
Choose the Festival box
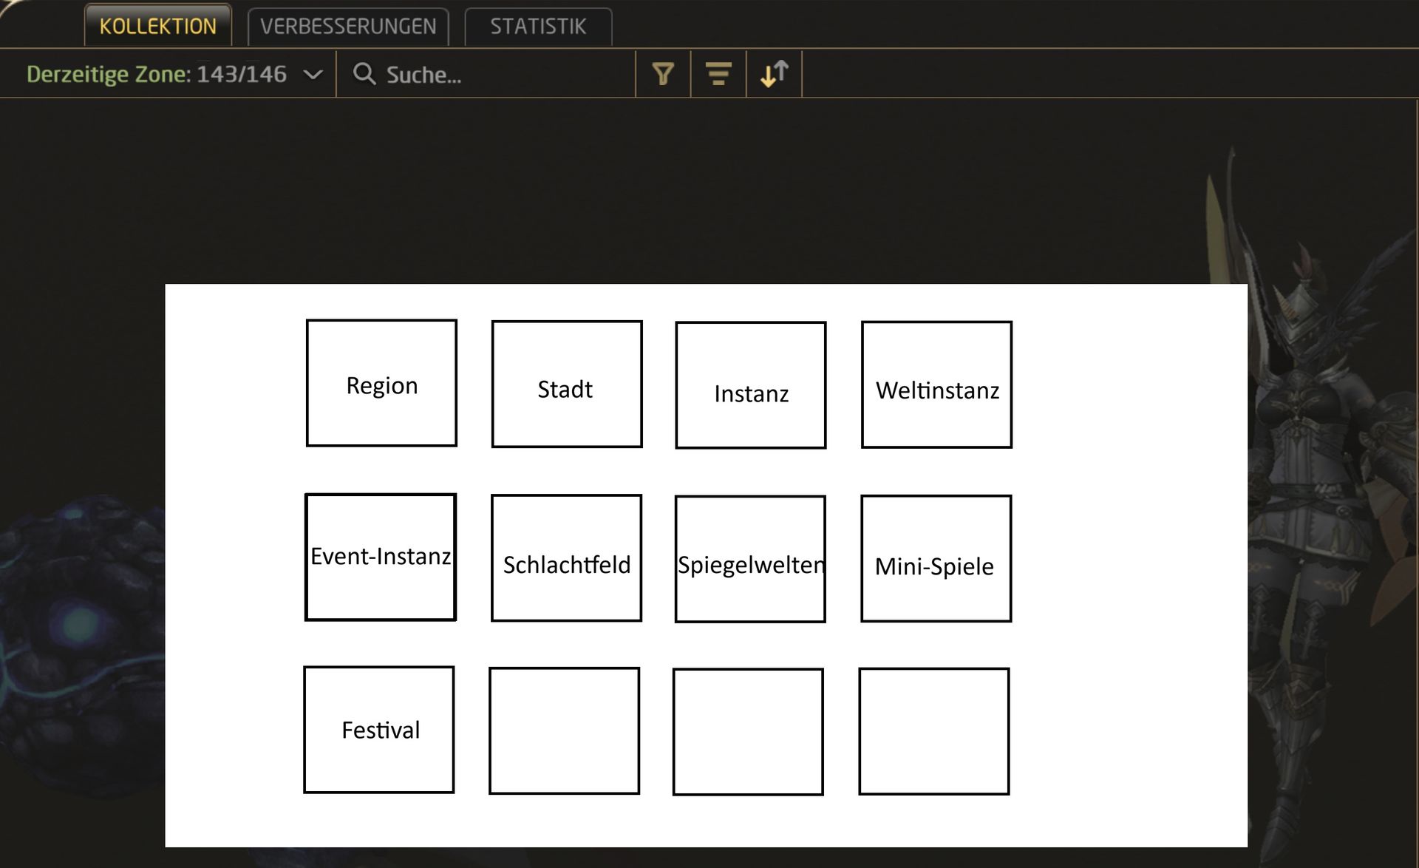click(x=379, y=730)
